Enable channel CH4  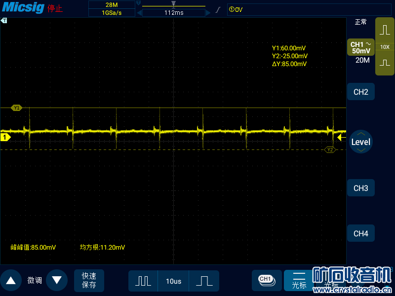click(361, 233)
